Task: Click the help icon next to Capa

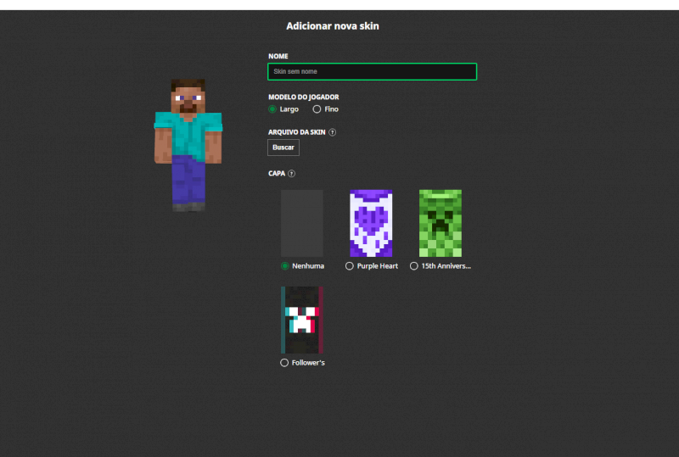Action: click(291, 174)
